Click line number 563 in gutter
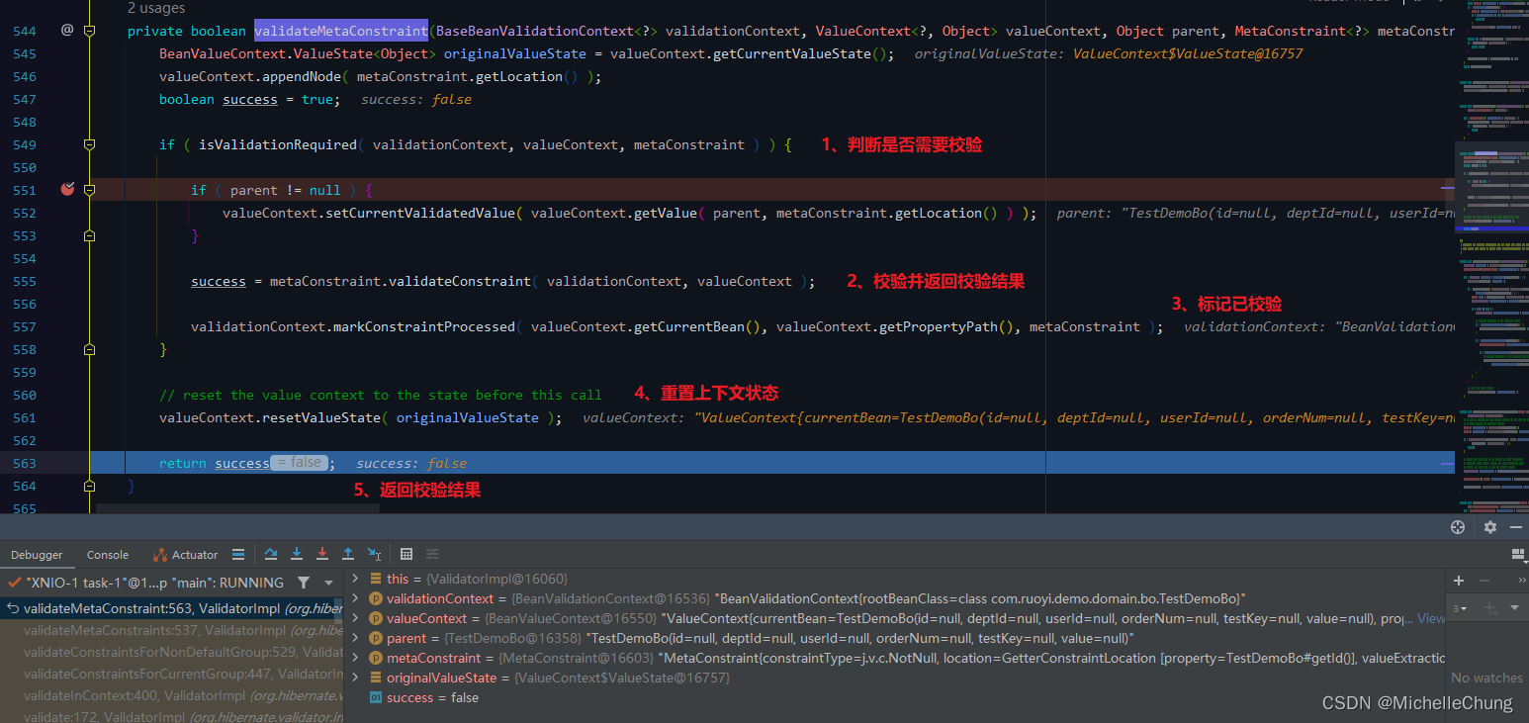 [x=25, y=463]
